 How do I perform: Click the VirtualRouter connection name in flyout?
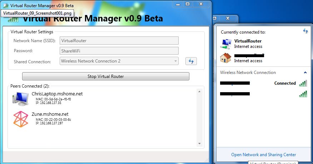click(248, 41)
